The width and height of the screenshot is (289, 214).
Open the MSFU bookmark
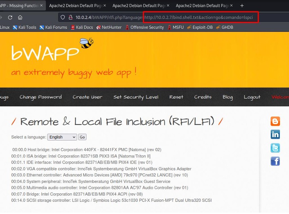176,27
